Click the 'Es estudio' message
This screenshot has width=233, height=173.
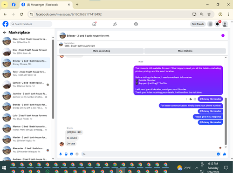pos(72,138)
